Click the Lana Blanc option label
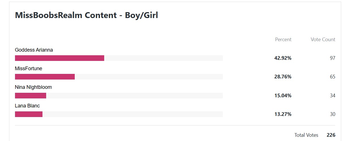The width and height of the screenshot is (342, 141). 27,106
